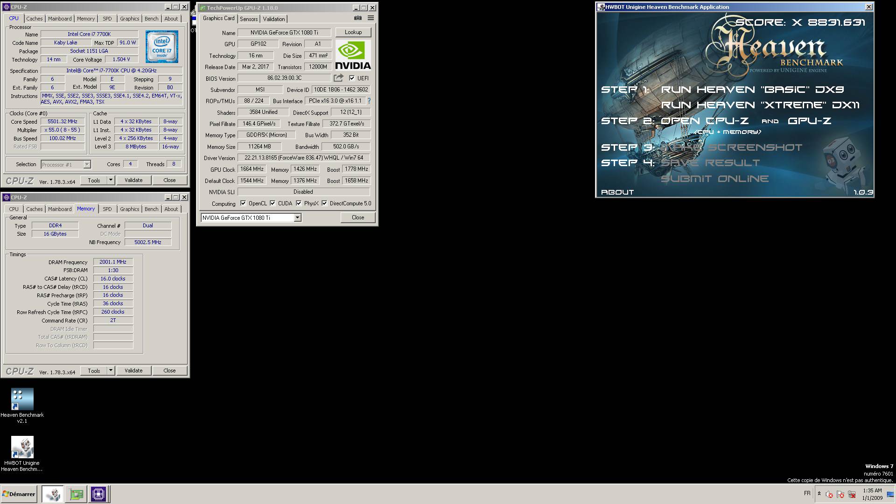Click the Intel Core i7 logo badge

pyautogui.click(x=162, y=47)
